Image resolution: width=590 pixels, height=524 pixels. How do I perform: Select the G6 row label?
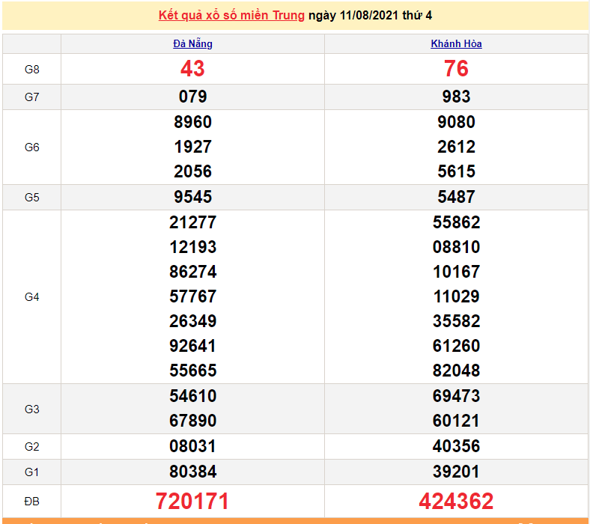coord(32,147)
